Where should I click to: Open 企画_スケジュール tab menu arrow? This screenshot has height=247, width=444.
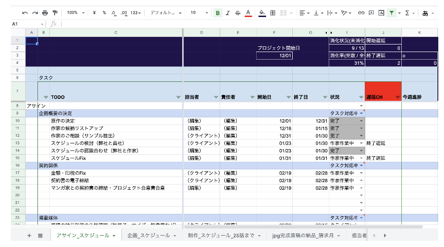coord(175,236)
